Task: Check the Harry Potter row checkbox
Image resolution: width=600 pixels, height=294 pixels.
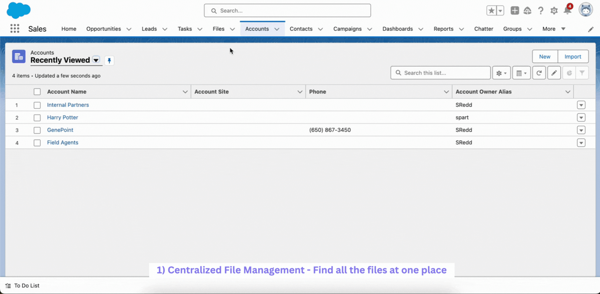Action: [37, 117]
